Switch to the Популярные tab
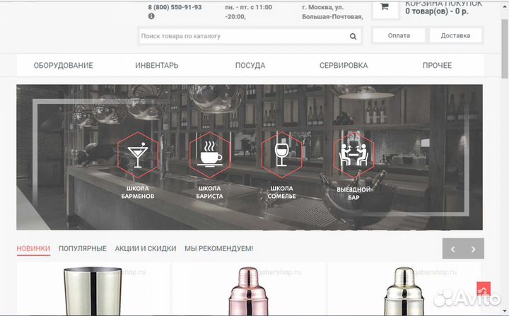Screen dimensions: 509x316 83,249
